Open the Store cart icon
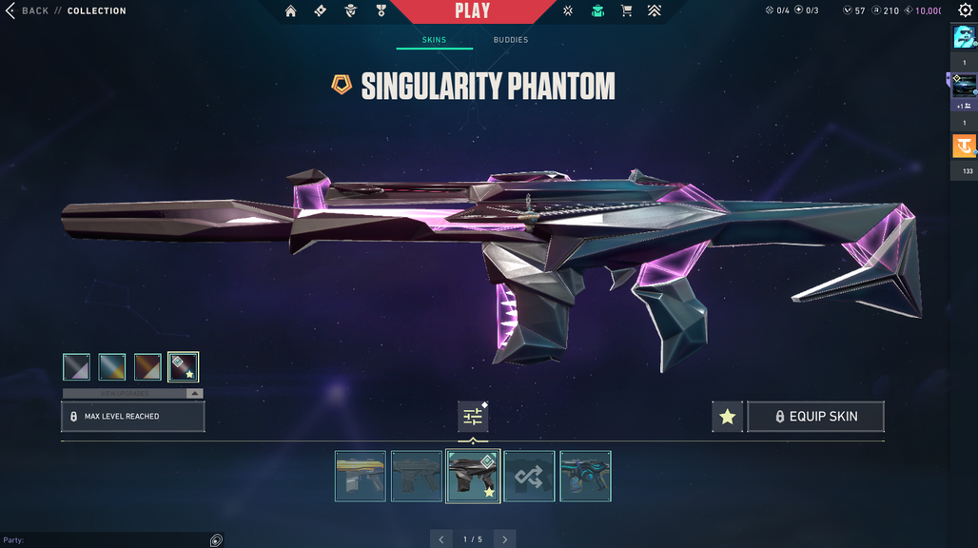The width and height of the screenshot is (978, 548). click(x=626, y=10)
